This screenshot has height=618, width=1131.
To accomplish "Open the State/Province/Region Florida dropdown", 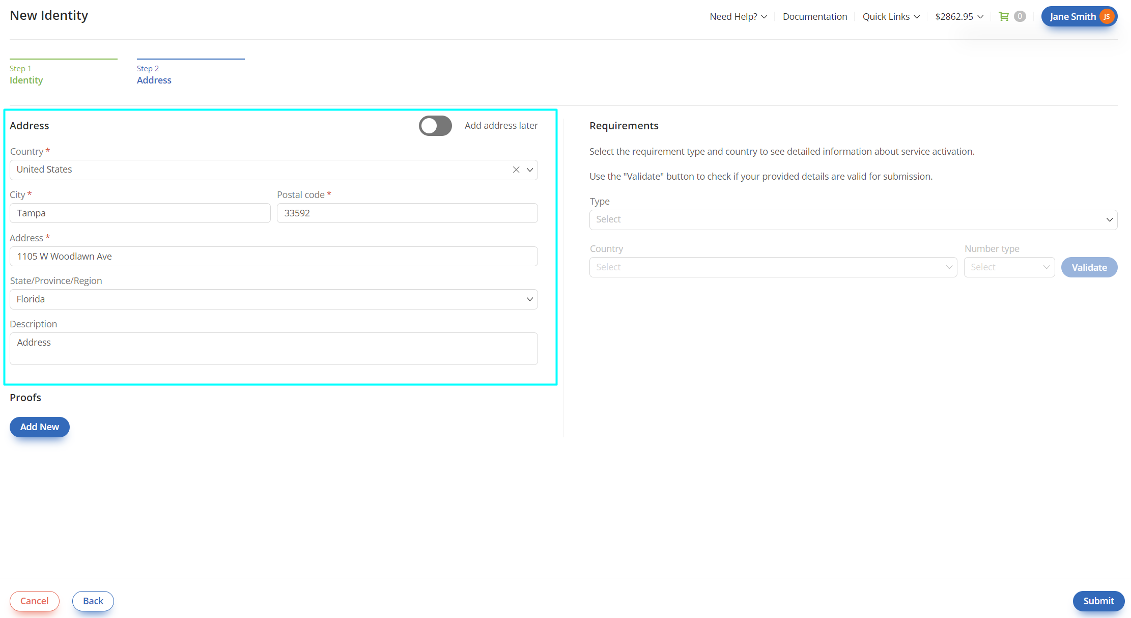I will [274, 299].
